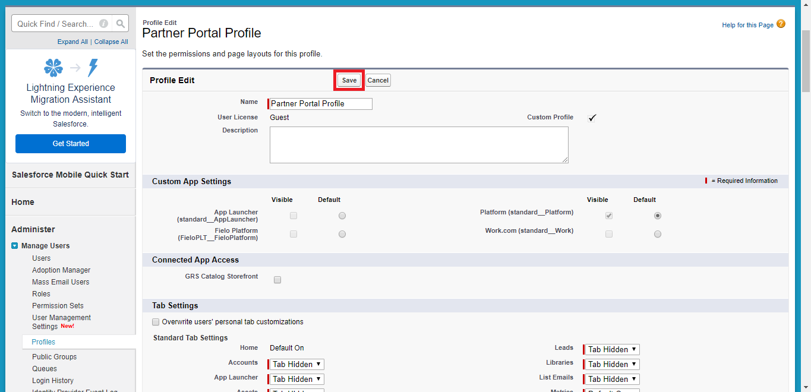Viewport: 811px width, 392px height.
Task: Enable GRS Catalog Storefront checkbox
Action: pos(277,280)
